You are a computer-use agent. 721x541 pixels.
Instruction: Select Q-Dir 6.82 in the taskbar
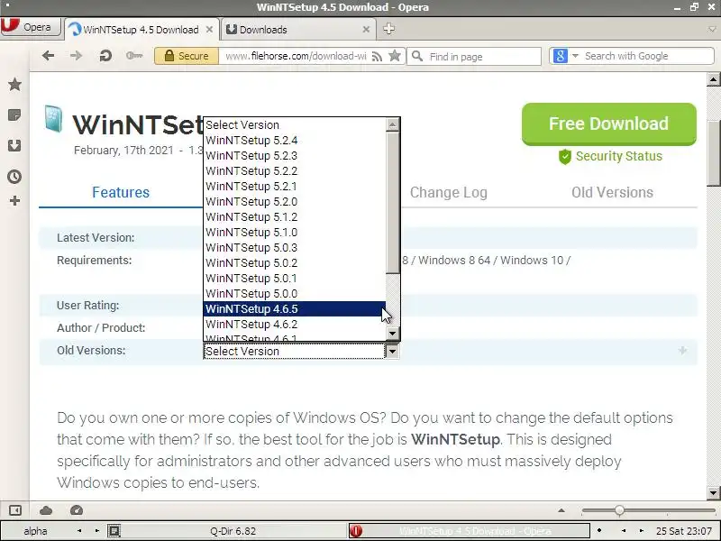[233, 531]
